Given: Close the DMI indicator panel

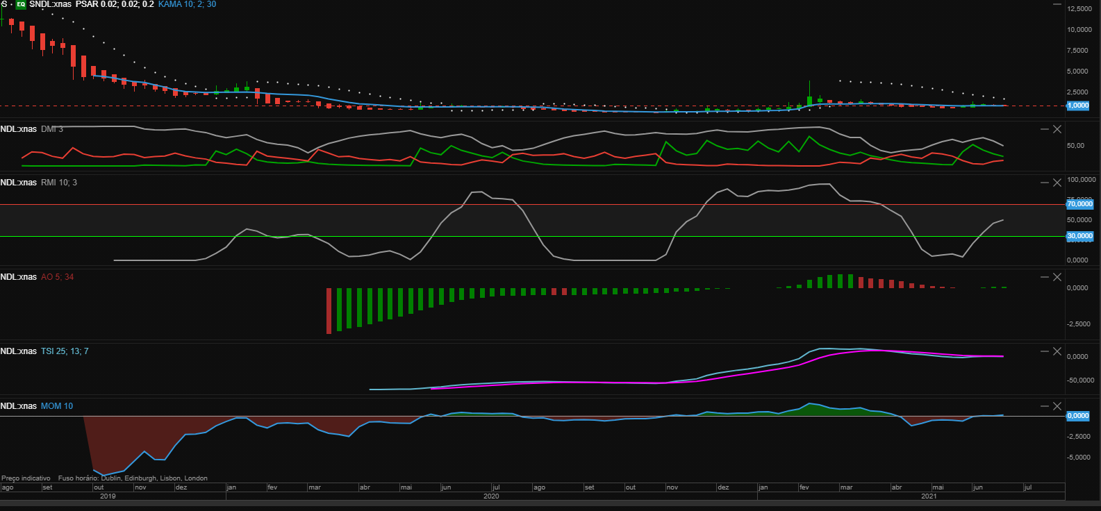Looking at the screenshot, I should coord(1057,129).
